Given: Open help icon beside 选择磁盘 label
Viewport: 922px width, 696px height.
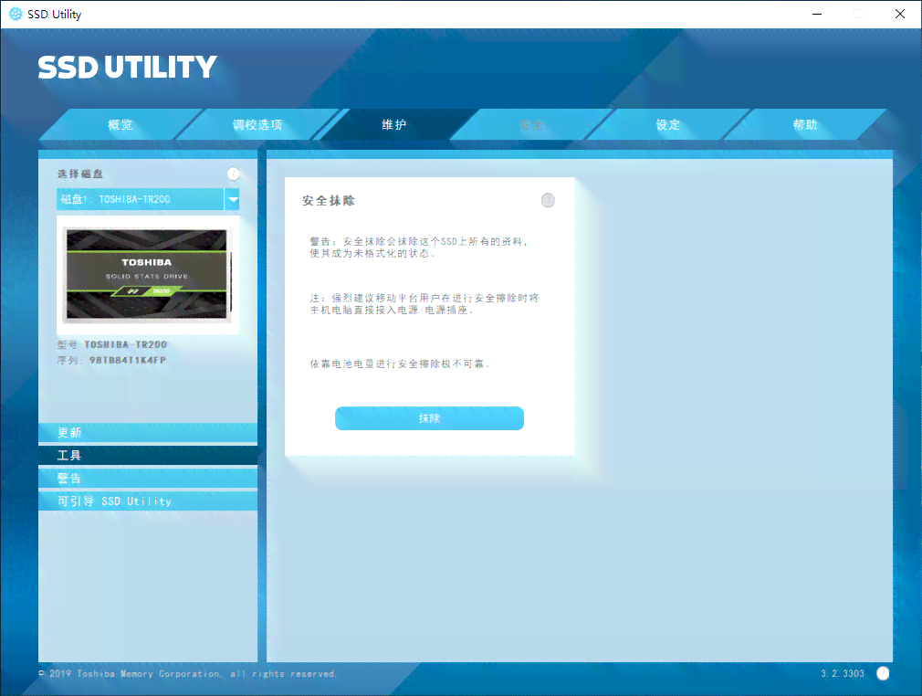Looking at the screenshot, I should 234,174.
